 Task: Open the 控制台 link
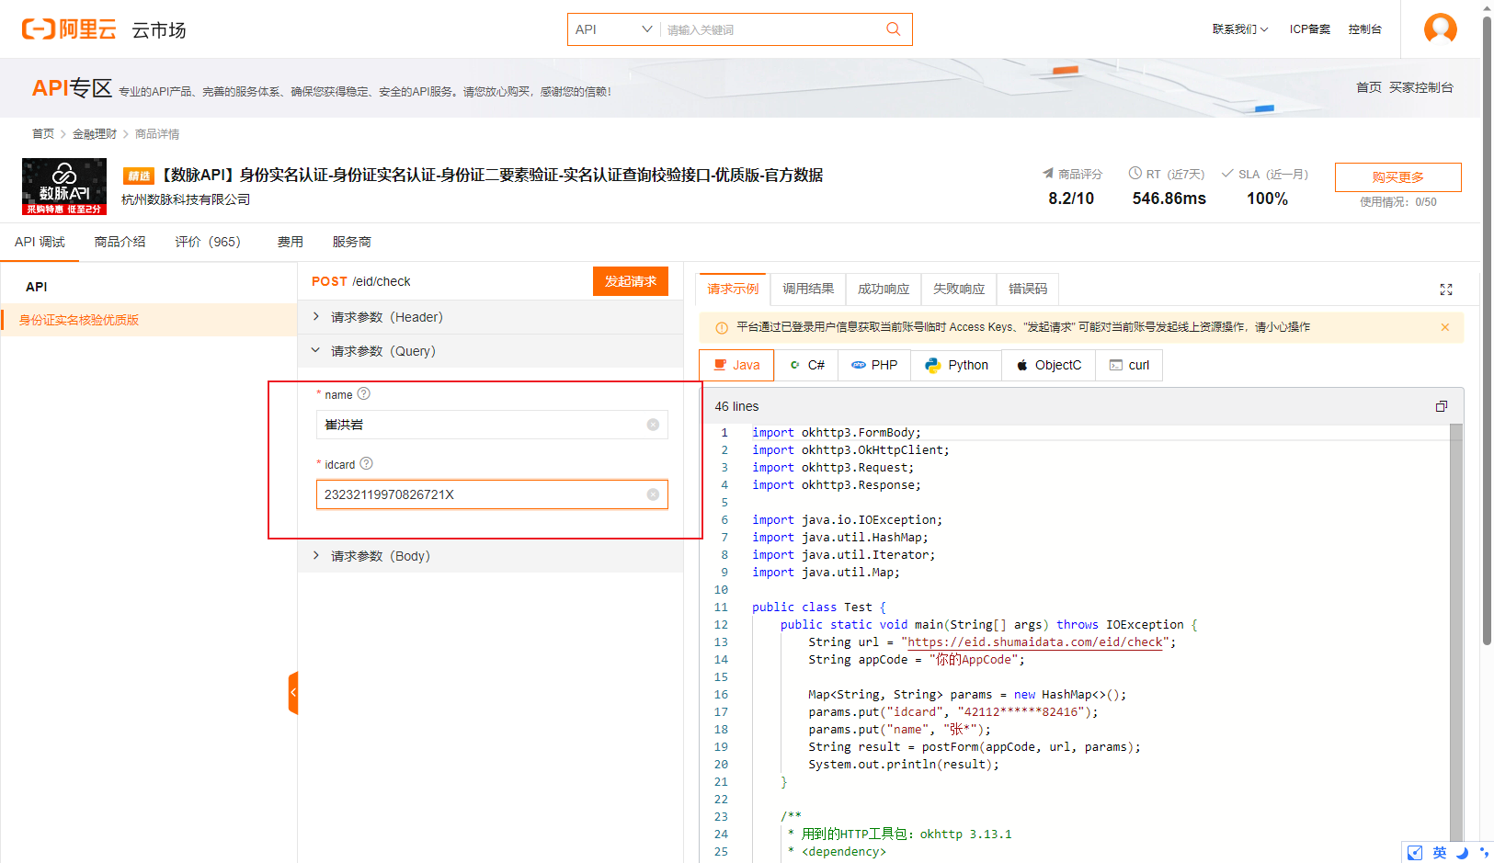[1365, 29]
